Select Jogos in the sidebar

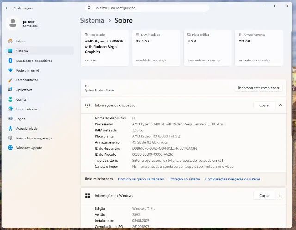pos(20,119)
